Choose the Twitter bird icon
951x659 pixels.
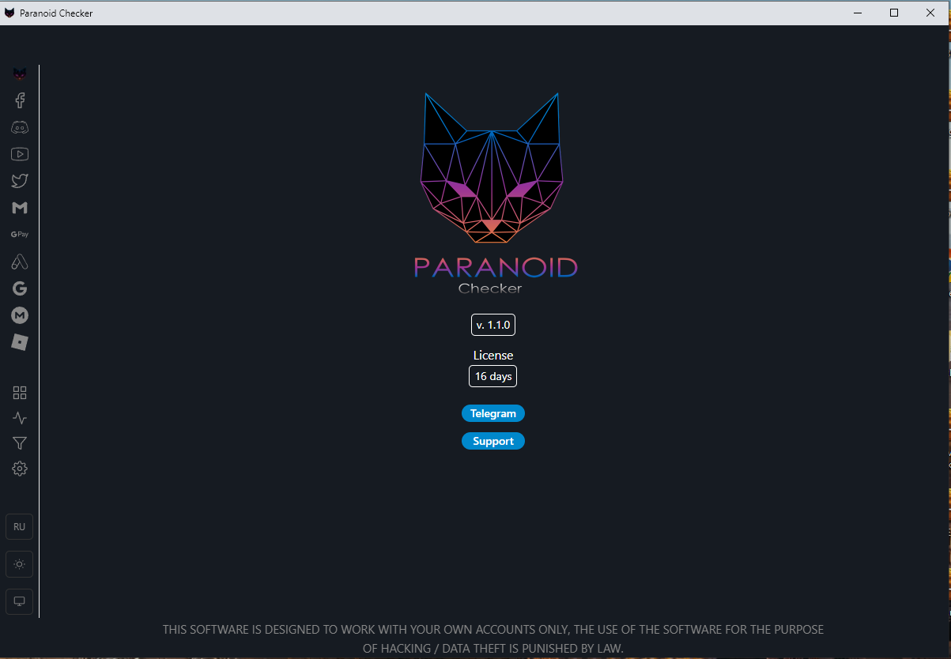[20, 181]
